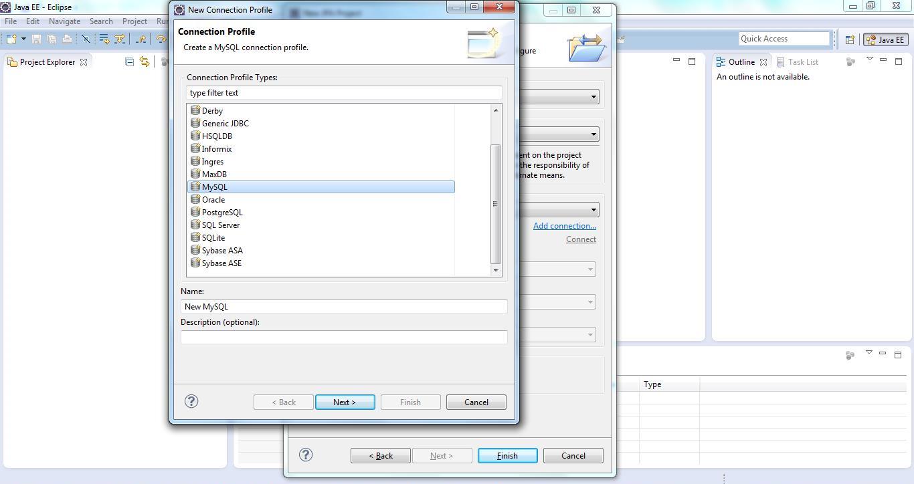Viewport: 914px width, 484px height.
Task: Click the Name field containing New MySQL
Action: tap(344, 307)
